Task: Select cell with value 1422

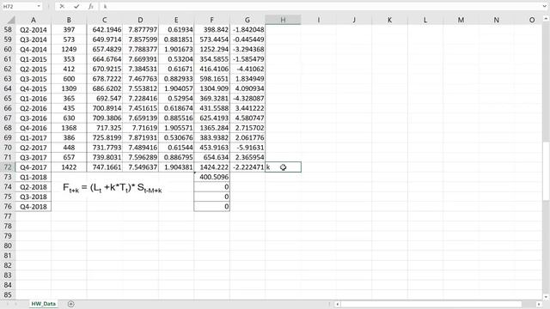Action: pos(69,167)
